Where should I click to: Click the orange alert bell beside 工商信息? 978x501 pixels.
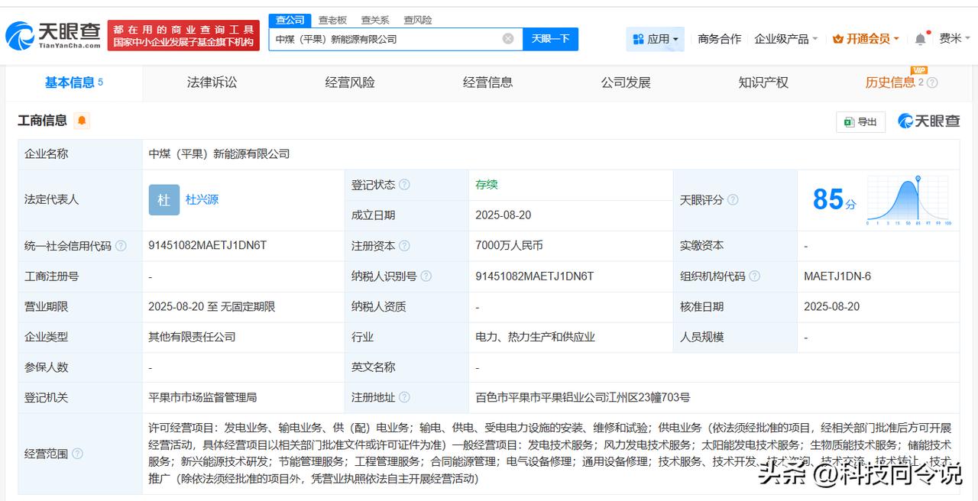click(82, 121)
